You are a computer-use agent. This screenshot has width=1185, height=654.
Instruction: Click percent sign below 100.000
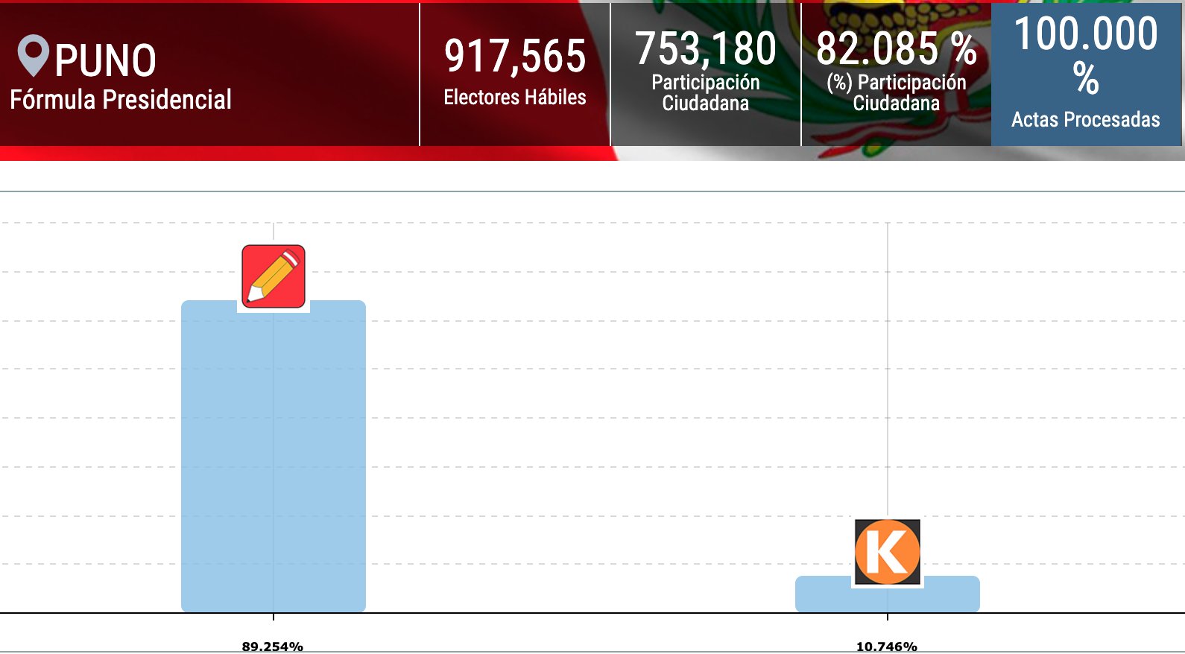pyautogui.click(x=1086, y=78)
